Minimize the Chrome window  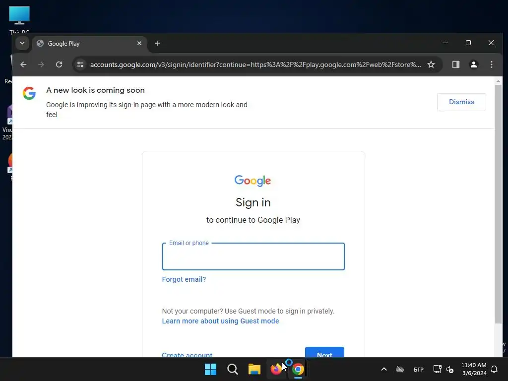(x=445, y=43)
